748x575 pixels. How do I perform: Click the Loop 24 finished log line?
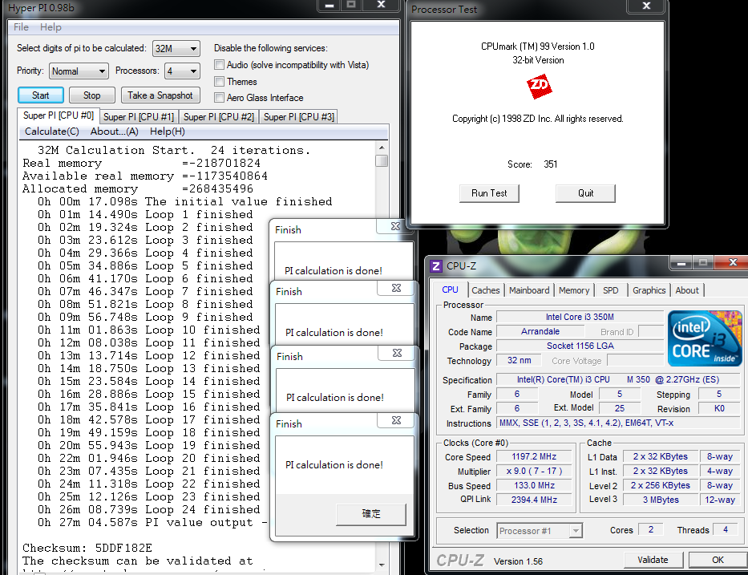pyautogui.click(x=149, y=509)
